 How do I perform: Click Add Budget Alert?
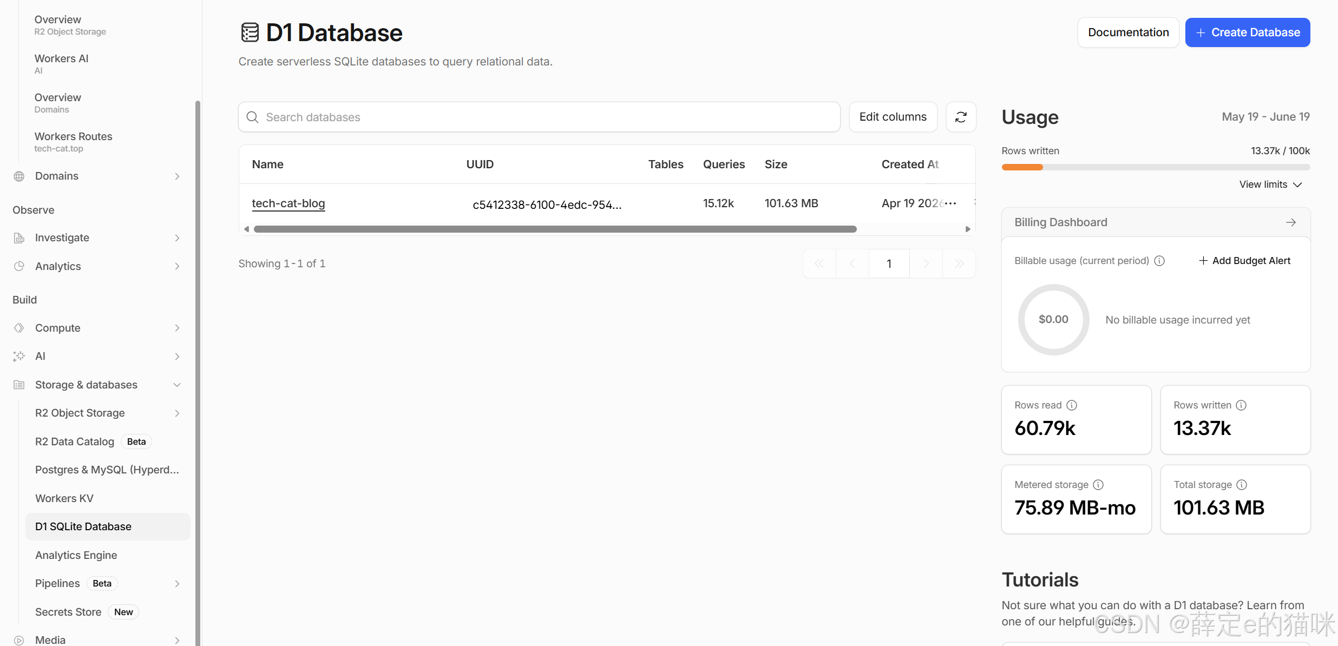[1244, 261]
